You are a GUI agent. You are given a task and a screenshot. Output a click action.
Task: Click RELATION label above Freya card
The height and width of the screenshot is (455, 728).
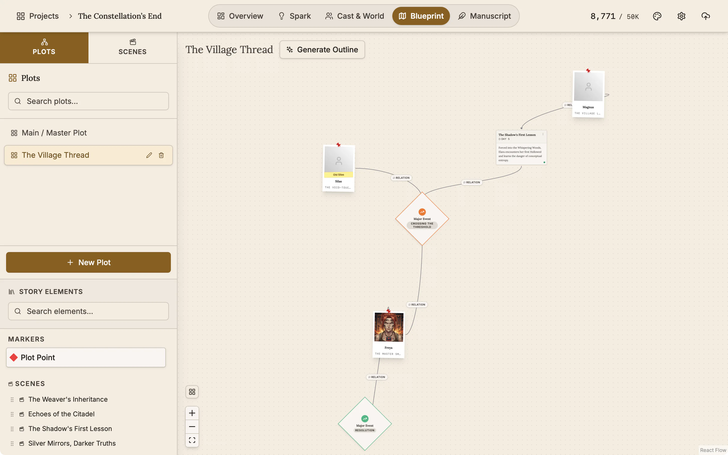point(417,305)
